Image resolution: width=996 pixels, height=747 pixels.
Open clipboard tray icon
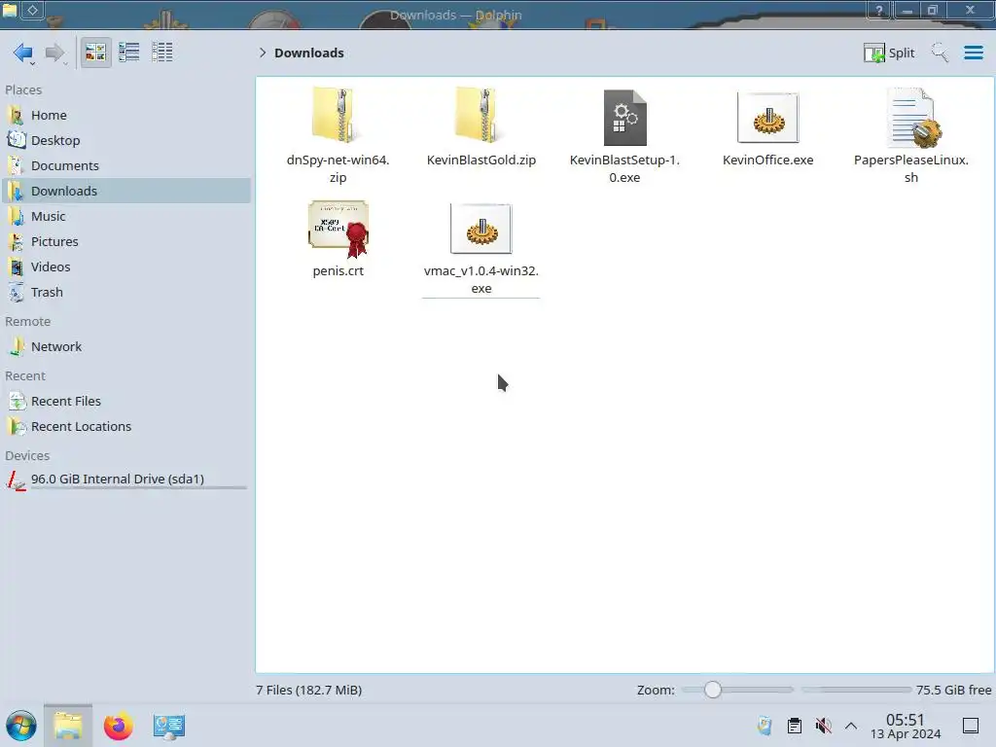click(x=794, y=726)
